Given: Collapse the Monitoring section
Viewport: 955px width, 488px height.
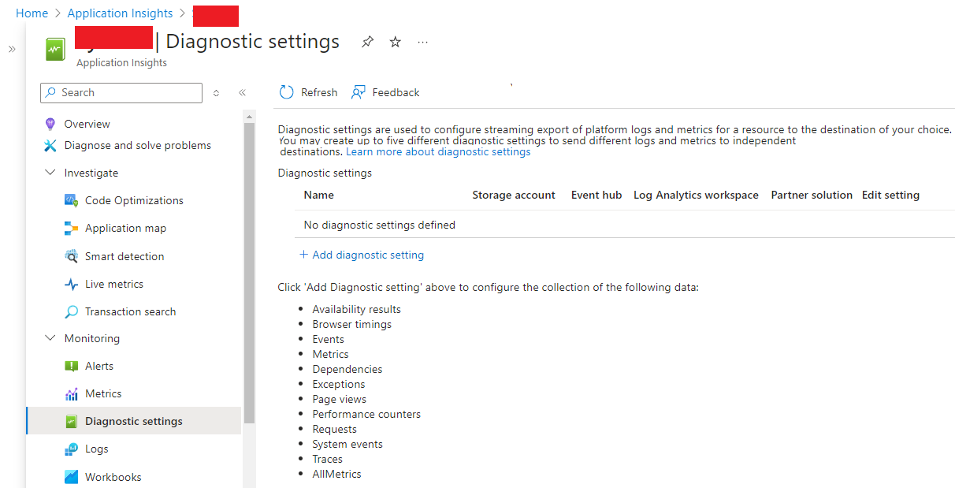Looking at the screenshot, I should (50, 338).
